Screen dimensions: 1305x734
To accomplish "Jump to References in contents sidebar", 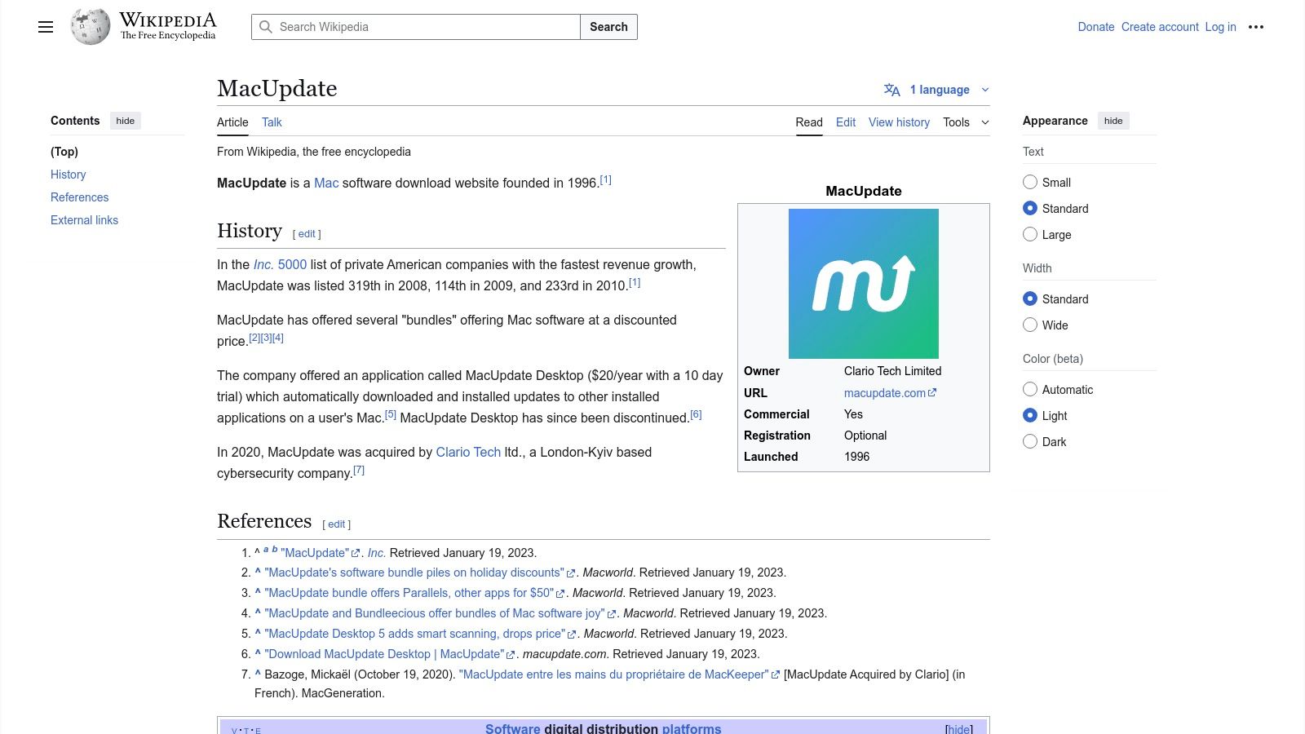I will tap(79, 197).
